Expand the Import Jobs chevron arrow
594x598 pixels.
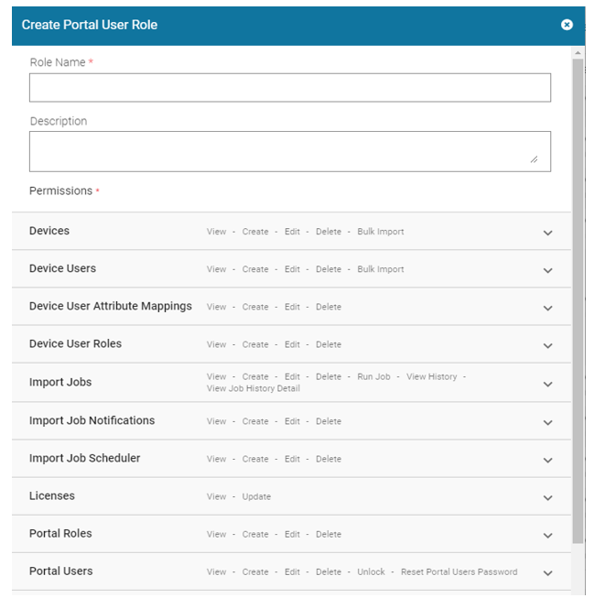[547, 384]
